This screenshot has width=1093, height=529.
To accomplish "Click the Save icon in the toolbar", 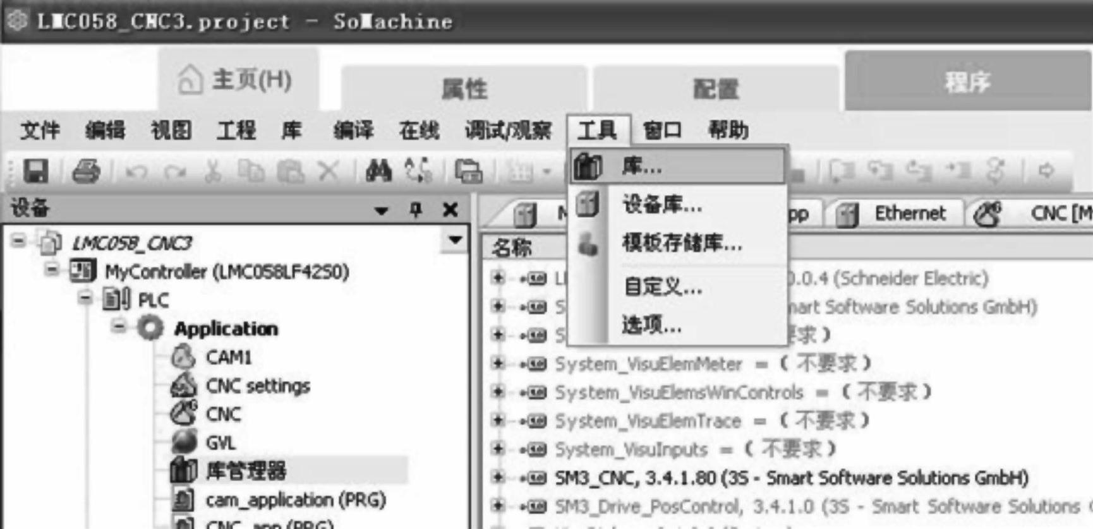I will point(35,171).
